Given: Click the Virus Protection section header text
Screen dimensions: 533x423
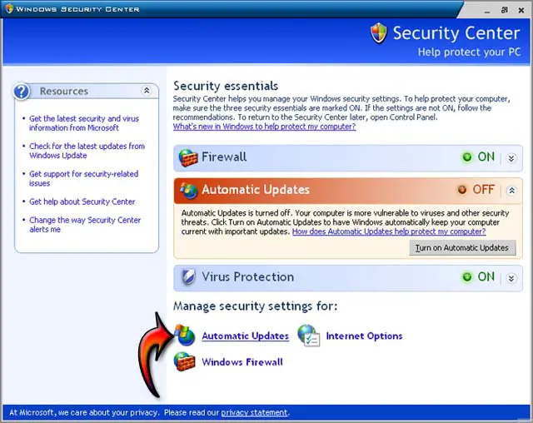Looking at the screenshot, I should (248, 276).
